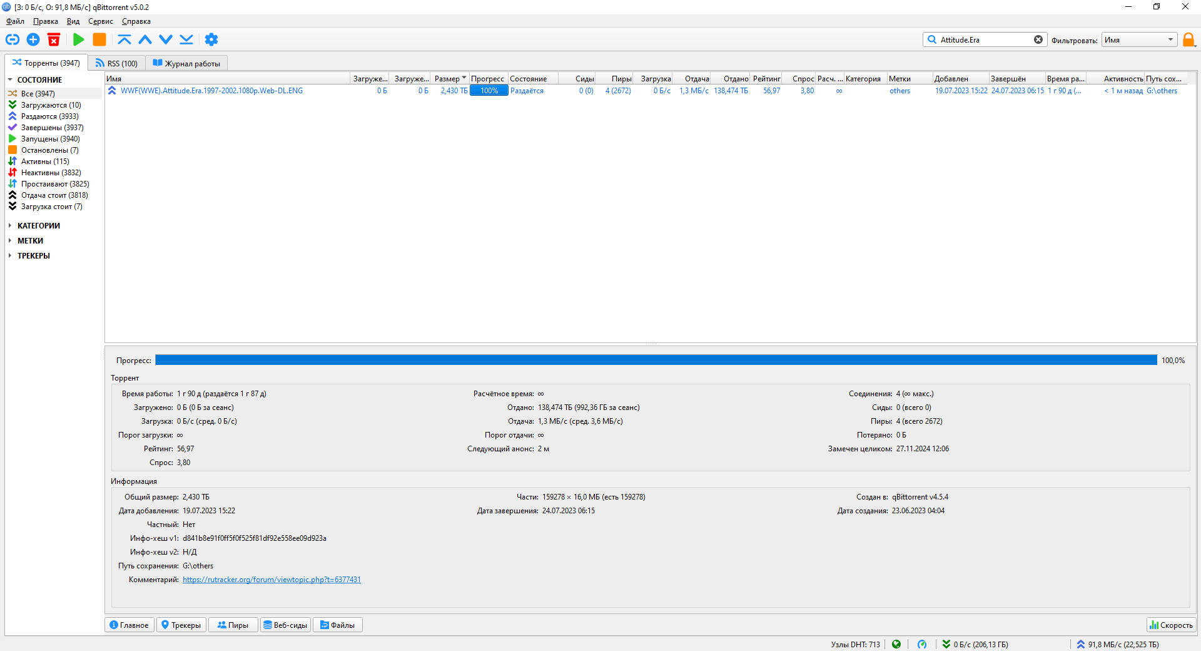Open the Файл menu

click(x=15, y=21)
